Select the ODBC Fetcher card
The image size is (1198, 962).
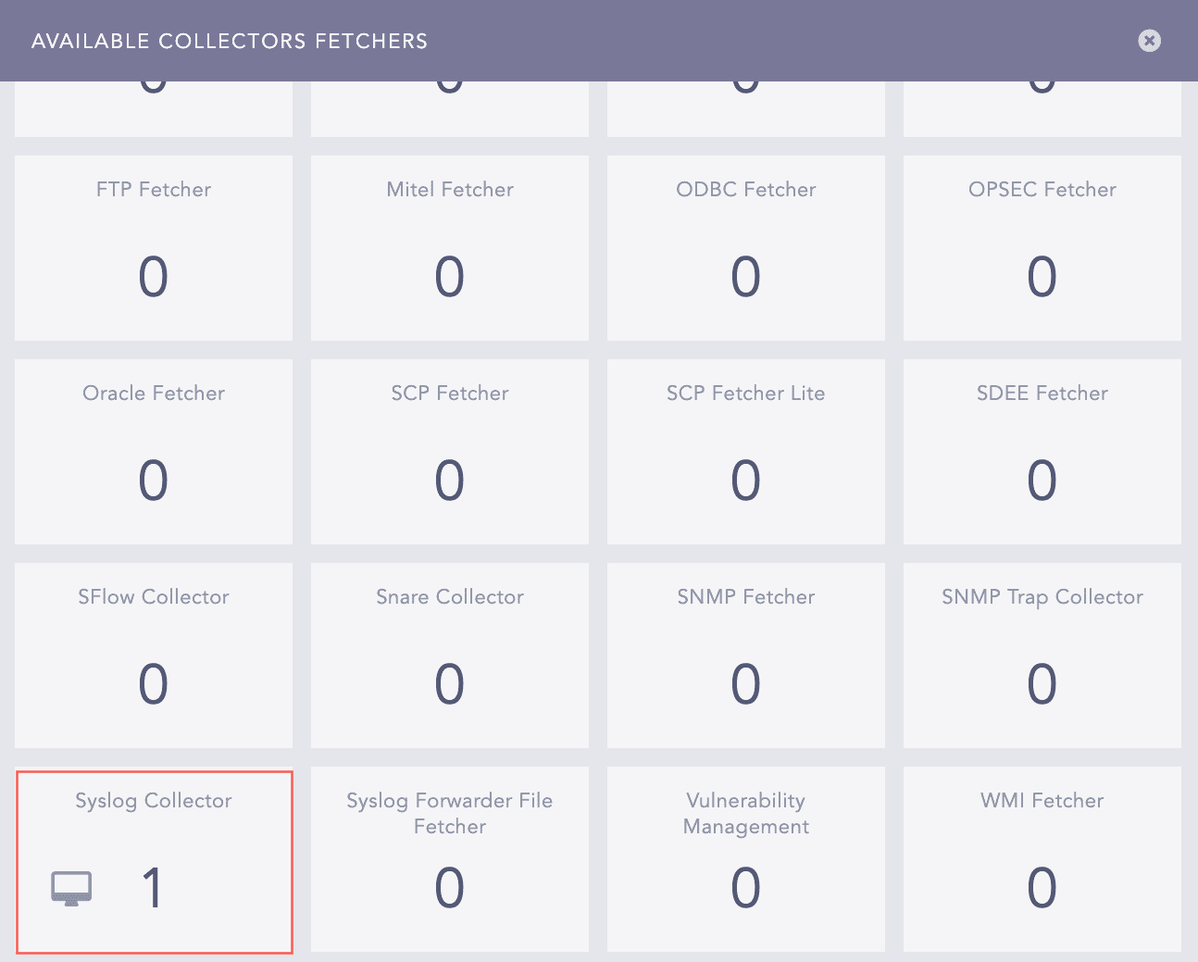pos(746,247)
